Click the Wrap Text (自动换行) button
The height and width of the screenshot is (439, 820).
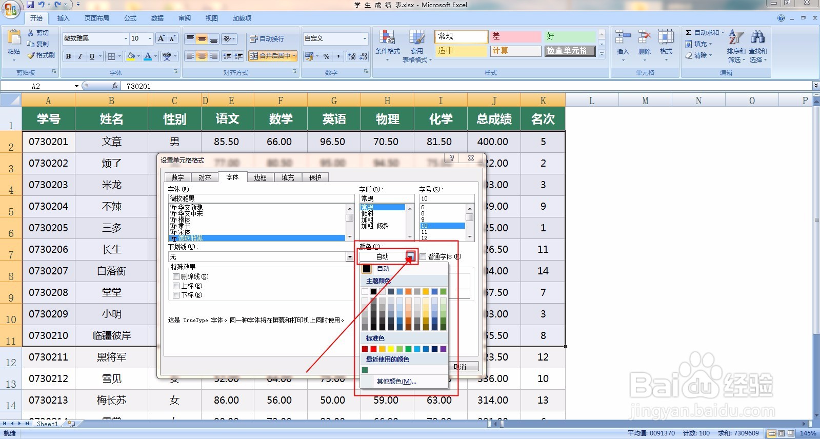pyautogui.click(x=267, y=39)
